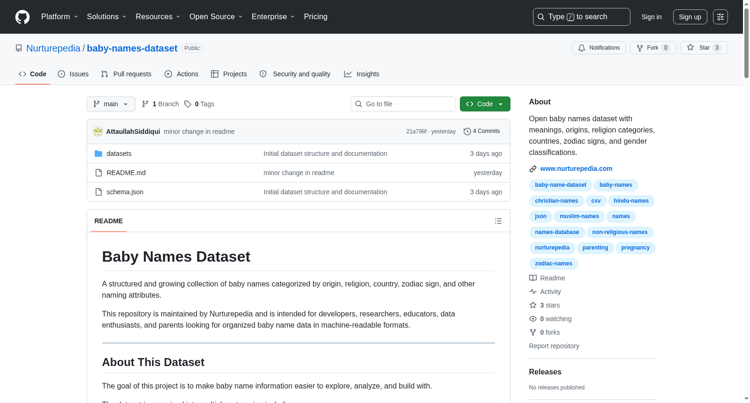
Task: Click the link icon beside website URL
Action: tap(533, 169)
